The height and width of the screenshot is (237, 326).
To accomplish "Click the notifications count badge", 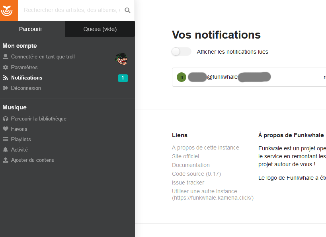I will (x=123, y=78).
